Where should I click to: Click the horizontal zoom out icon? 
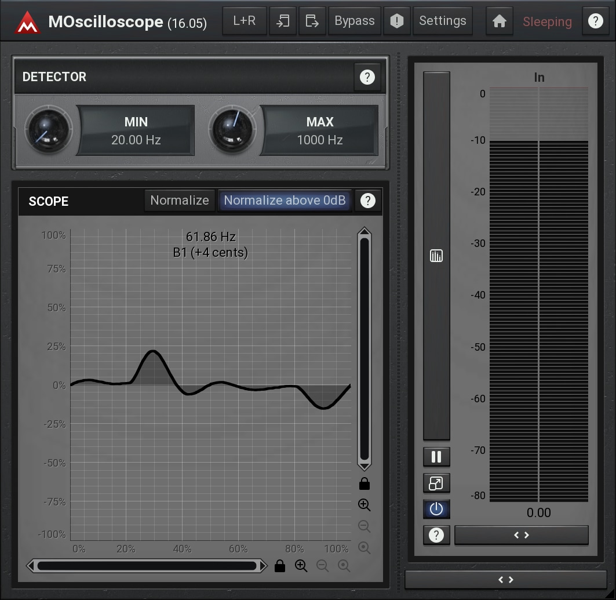click(x=322, y=566)
